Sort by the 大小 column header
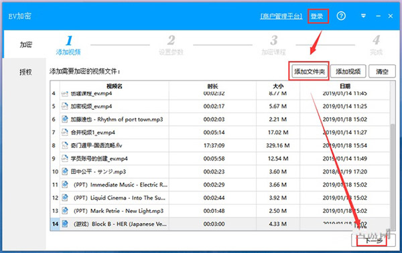The image size is (402, 253). [278, 86]
